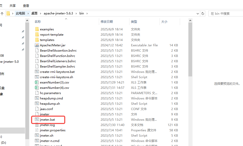Click the examNumber(4).csv spreadsheet icon

(x=37, y=88)
